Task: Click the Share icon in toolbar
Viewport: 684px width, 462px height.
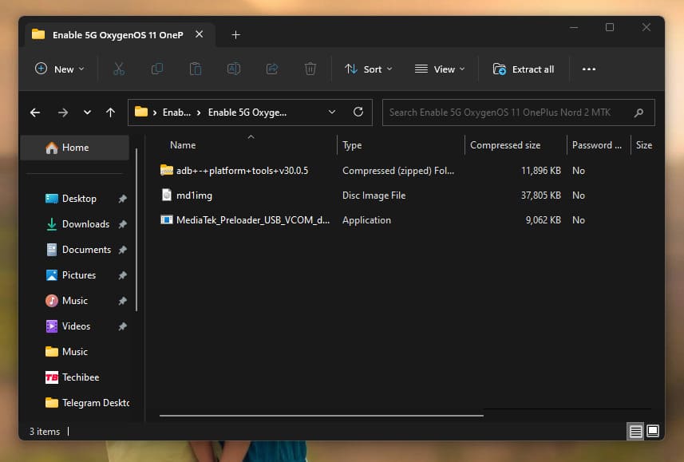Action: coord(272,69)
